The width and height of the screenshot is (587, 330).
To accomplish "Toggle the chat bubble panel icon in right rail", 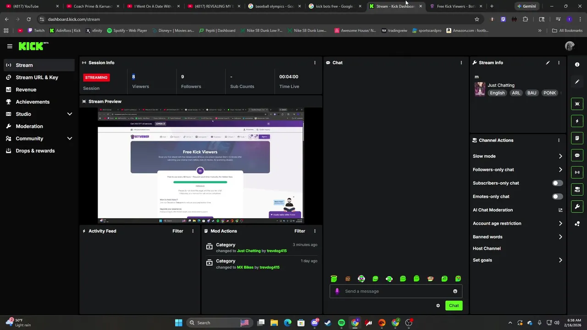I will coord(577,155).
